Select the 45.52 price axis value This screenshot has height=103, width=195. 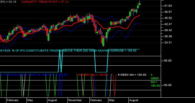(168, 18)
